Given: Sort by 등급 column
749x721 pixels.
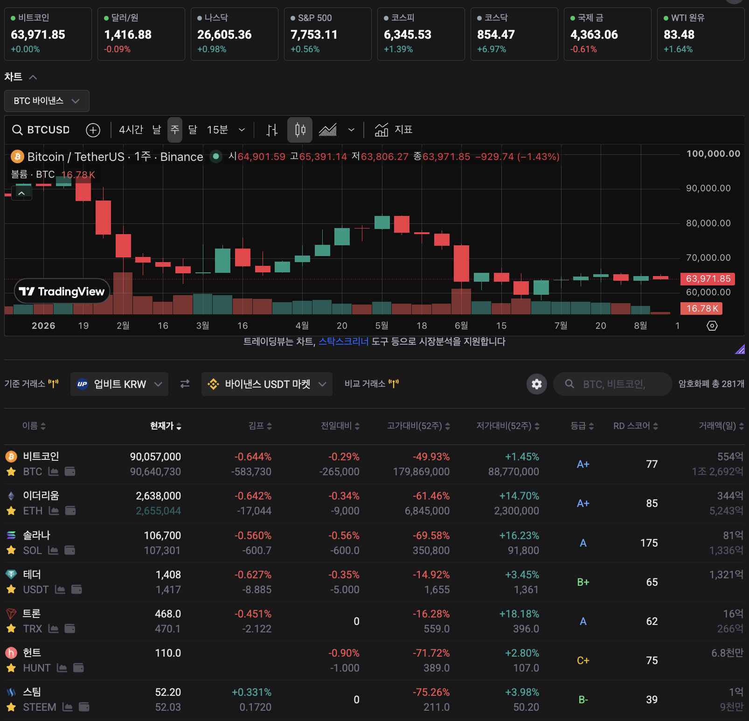Looking at the screenshot, I should (582, 426).
